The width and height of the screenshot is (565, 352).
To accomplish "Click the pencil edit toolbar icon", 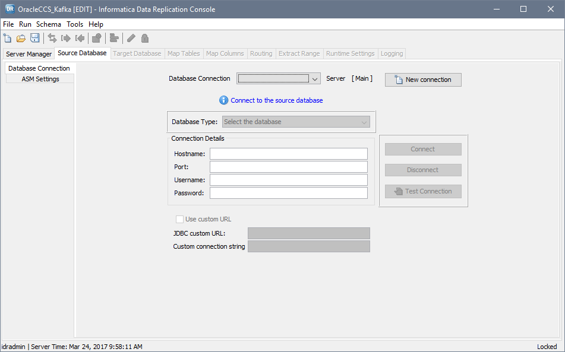I will pyautogui.click(x=131, y=38).
